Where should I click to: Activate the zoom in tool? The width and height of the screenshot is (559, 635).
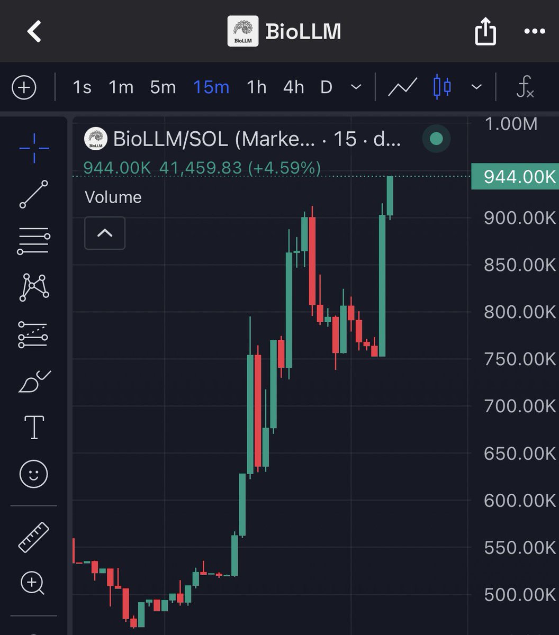[33, 584]
